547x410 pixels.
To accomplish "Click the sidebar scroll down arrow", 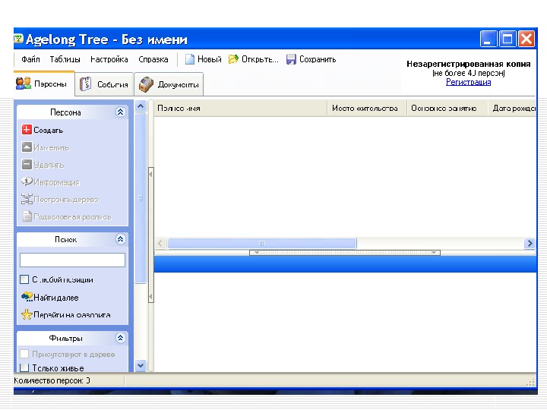I will 141,365.
